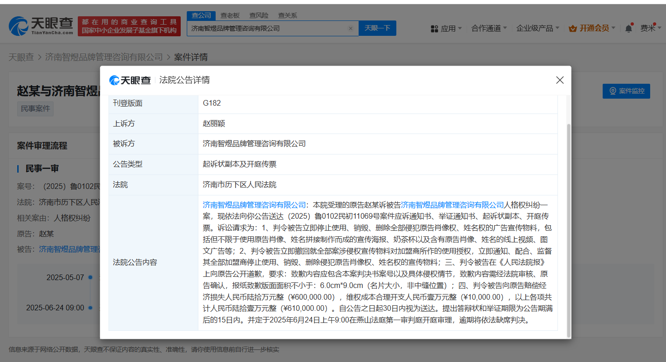Click the grid icon next to 应用
Screen dimensions: 666x362
coord(434,28)
